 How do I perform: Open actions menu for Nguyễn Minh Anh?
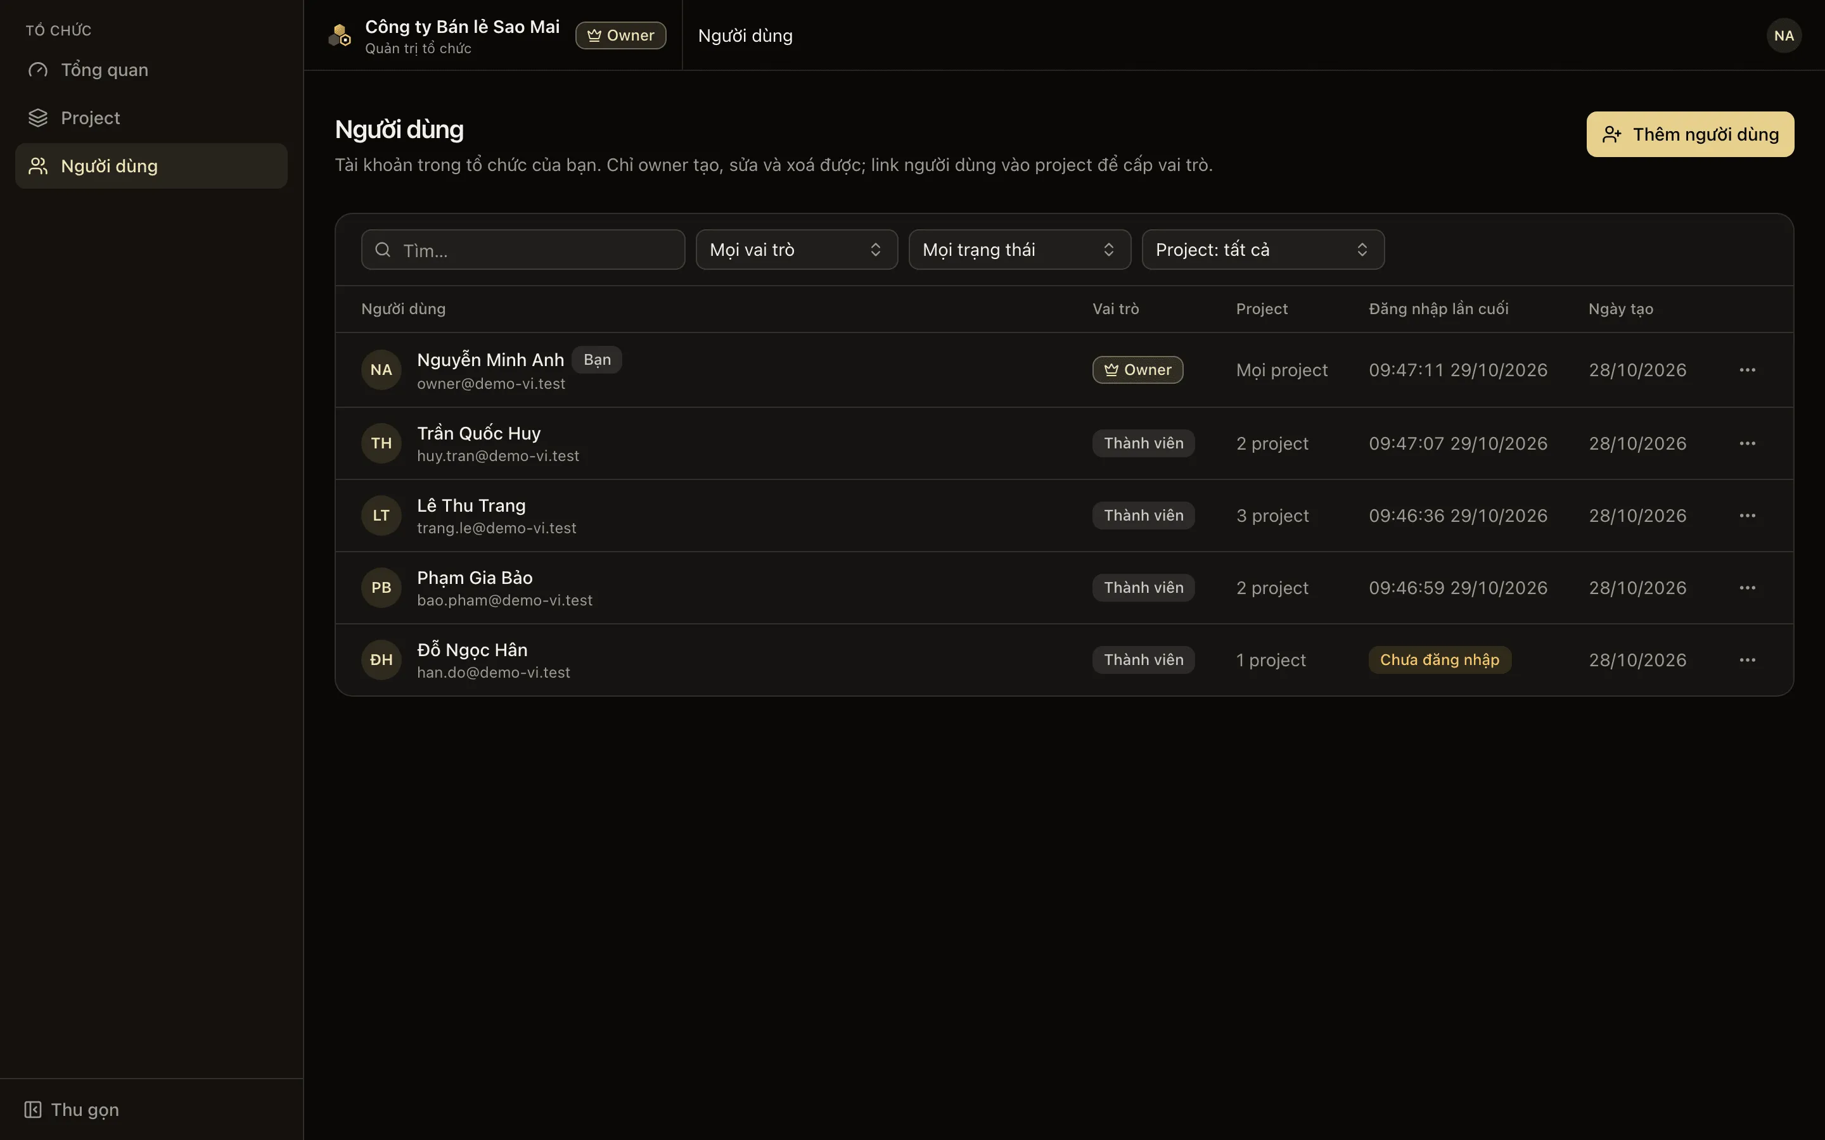[1747, 369]
